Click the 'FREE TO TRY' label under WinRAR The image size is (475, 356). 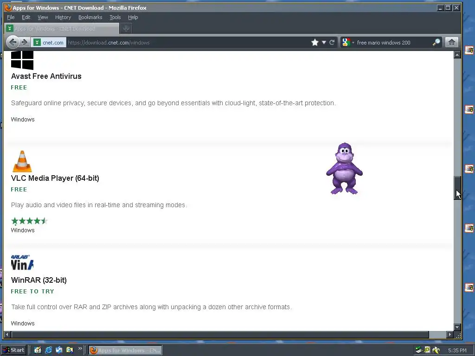32,292
